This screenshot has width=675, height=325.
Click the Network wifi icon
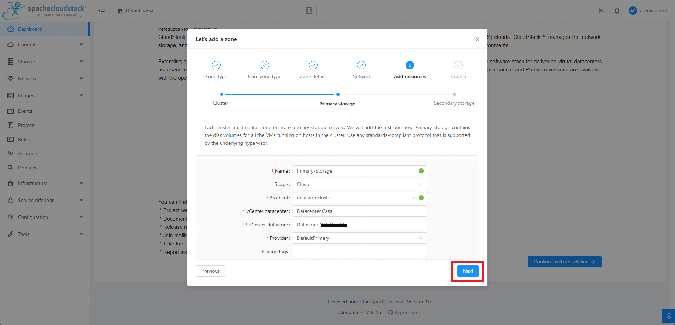tap(11, 79)
